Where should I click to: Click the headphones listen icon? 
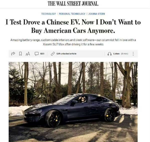[109, 54]
